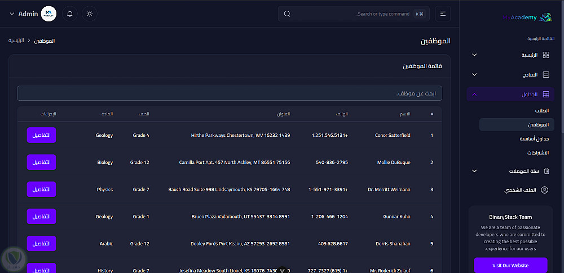Screen dimensions: 564x273
Task: Click address Bauch Road Suite 998
Action: click(x=229, y=190)
